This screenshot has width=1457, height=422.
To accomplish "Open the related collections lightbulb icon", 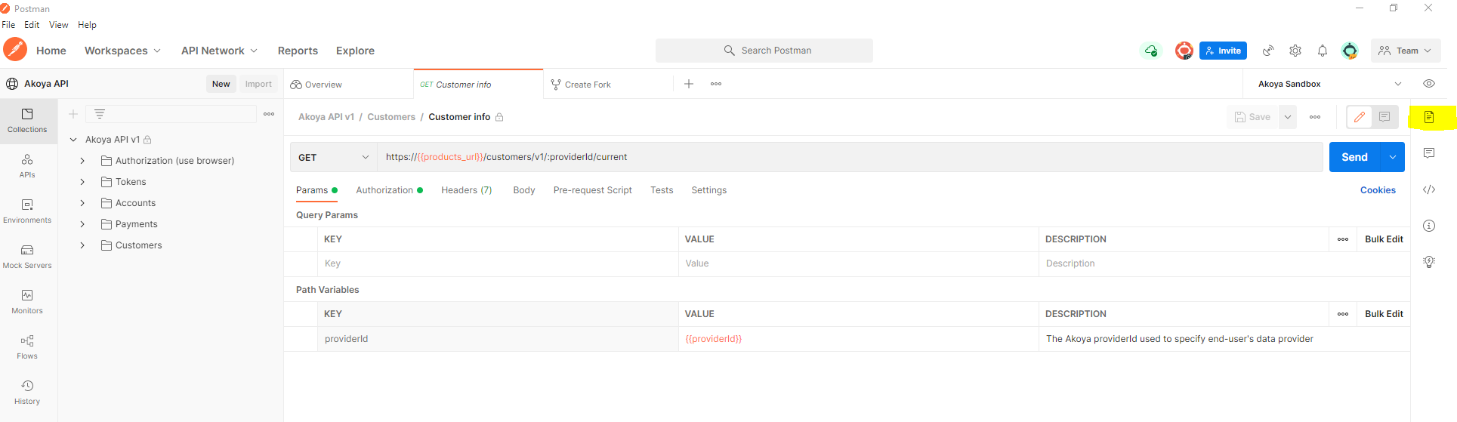I will pos(1429,262).
